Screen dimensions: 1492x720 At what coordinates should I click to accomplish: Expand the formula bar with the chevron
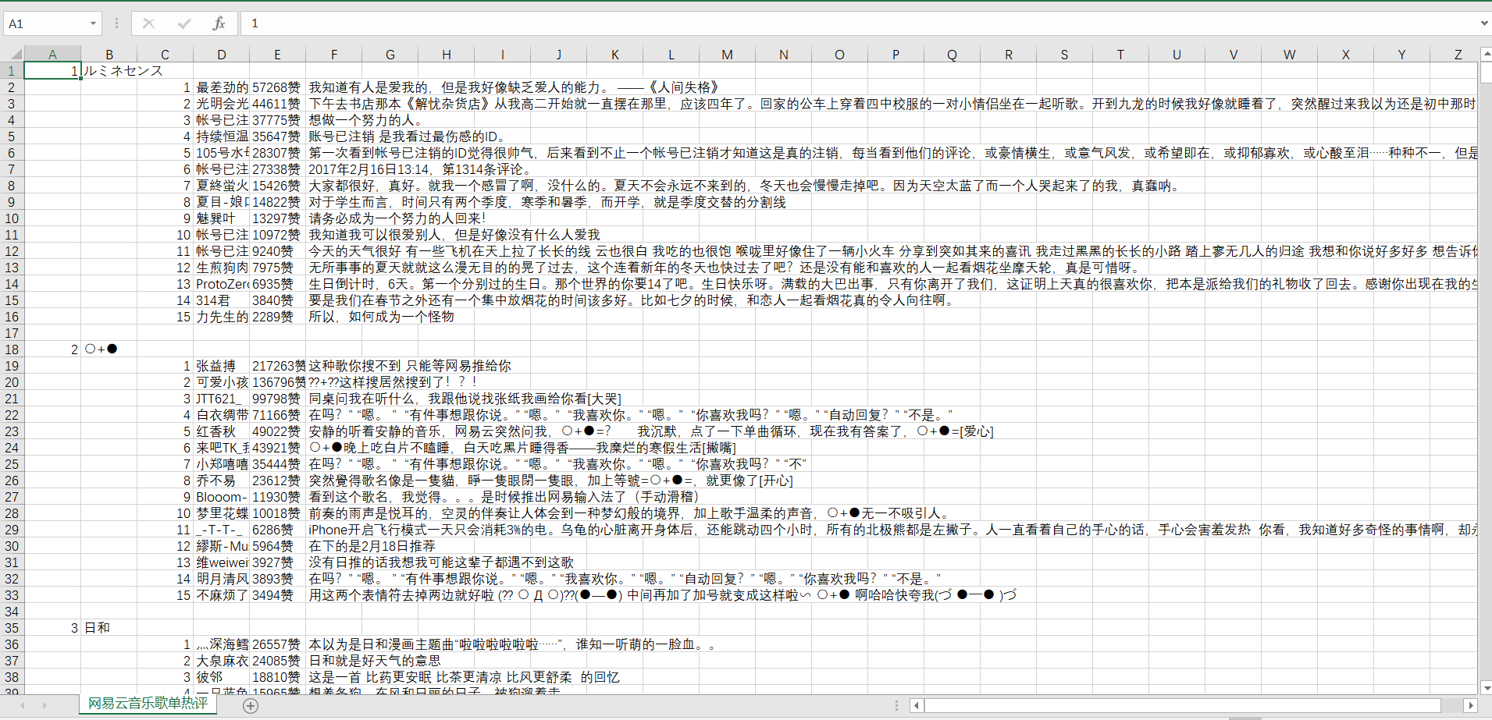pyautogui.click(x=1484, y=23)
